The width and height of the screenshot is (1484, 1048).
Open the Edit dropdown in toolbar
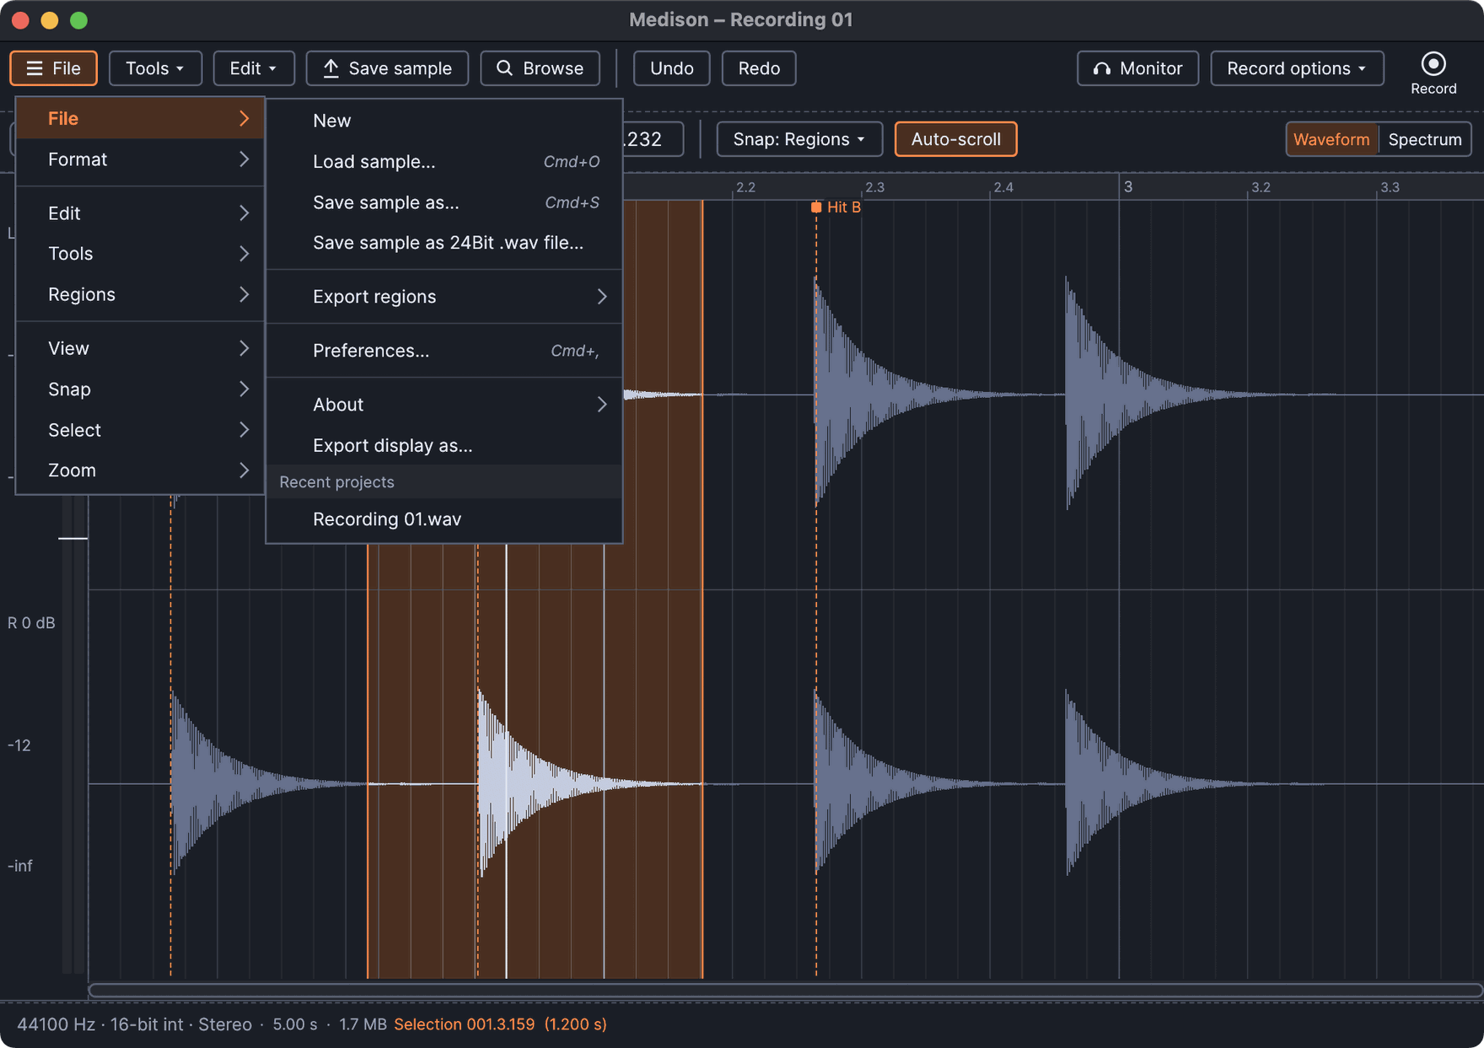pyautogui.click(x=254, y=68)
